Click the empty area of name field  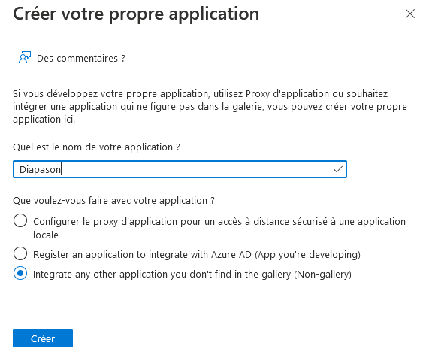click(197, 169)
